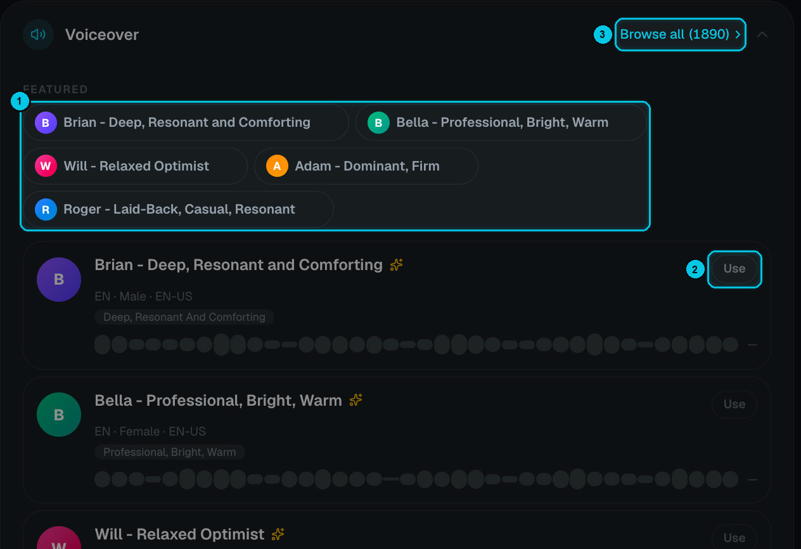
Task: Click orange A avatar in Adam chip
Action: point(277,166)
